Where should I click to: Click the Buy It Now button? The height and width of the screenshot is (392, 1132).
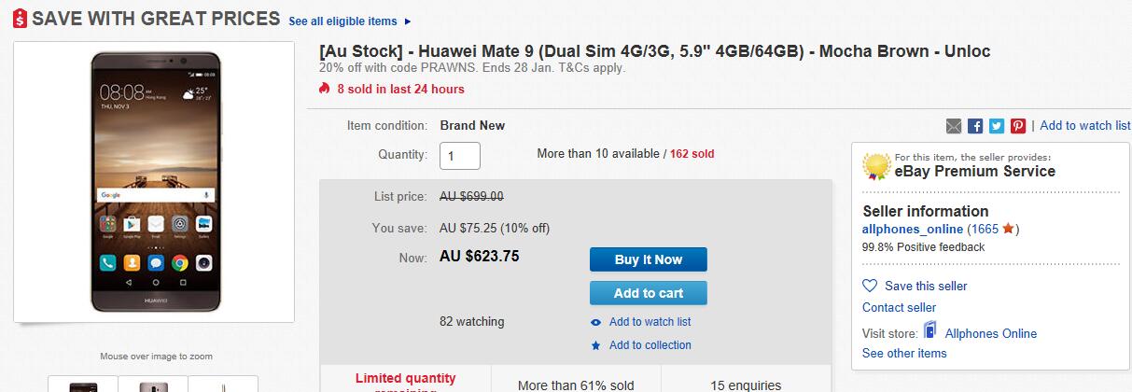(649, 259)
